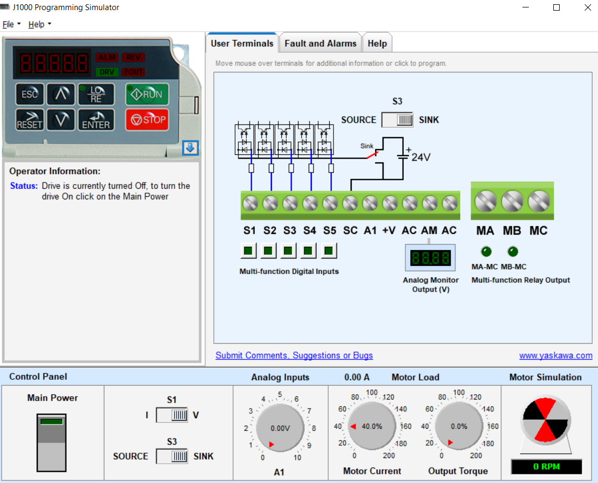598x483 pixels.
Task: Click the Analog Monitor Output display
Action: pyautogui.click(x=430, y=257)
